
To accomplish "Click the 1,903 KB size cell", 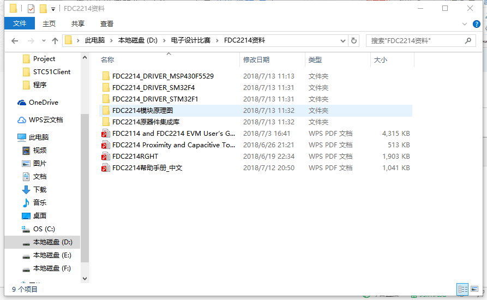I will [x=396, y=157].
